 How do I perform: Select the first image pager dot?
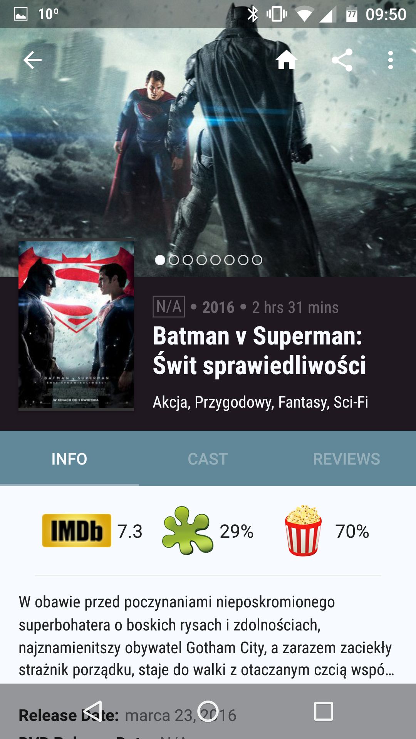coord(160,260)
